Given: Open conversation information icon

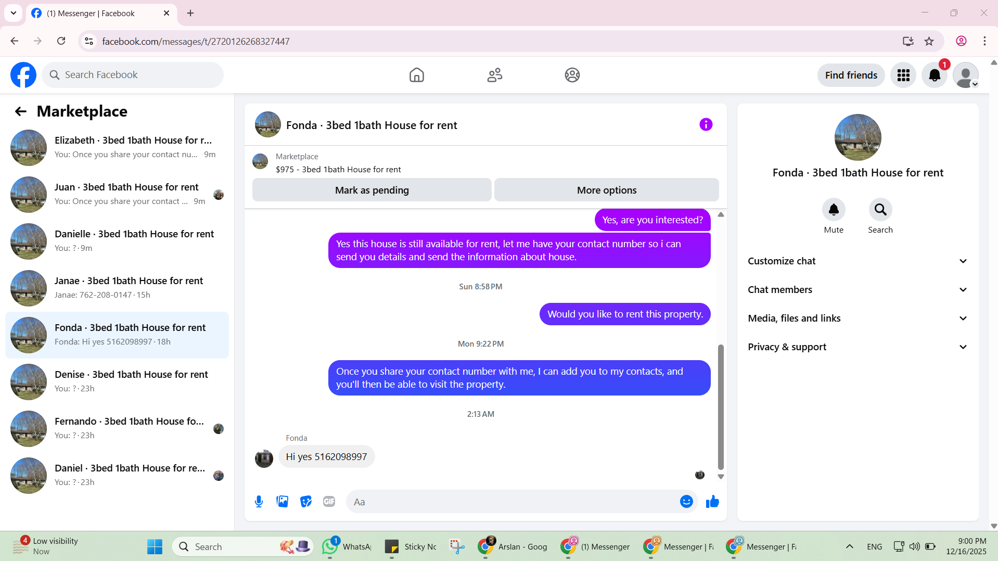Looking at the screenshot, I should click(706, 124).
